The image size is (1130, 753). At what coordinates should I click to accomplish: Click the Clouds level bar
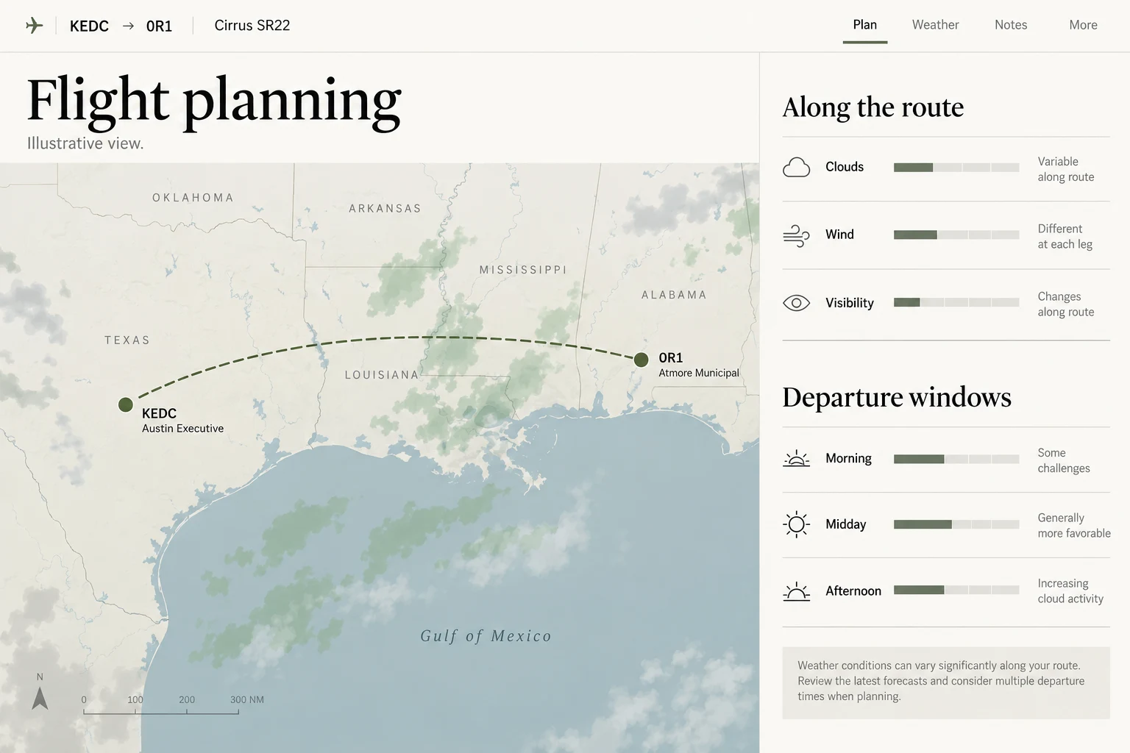pos(956,168)
